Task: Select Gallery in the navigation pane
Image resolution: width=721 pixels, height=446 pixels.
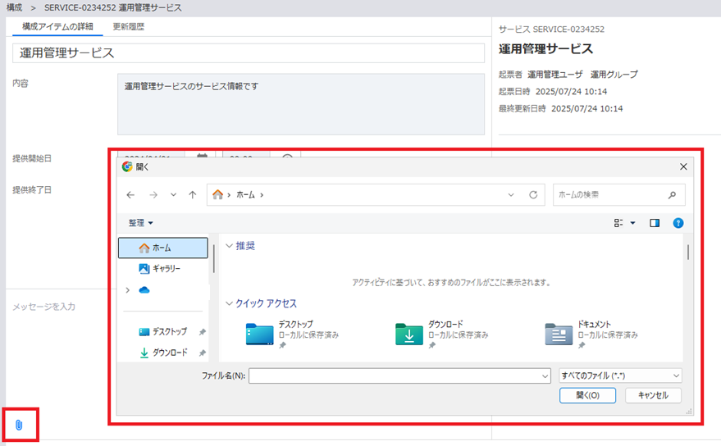Action: 165,268
